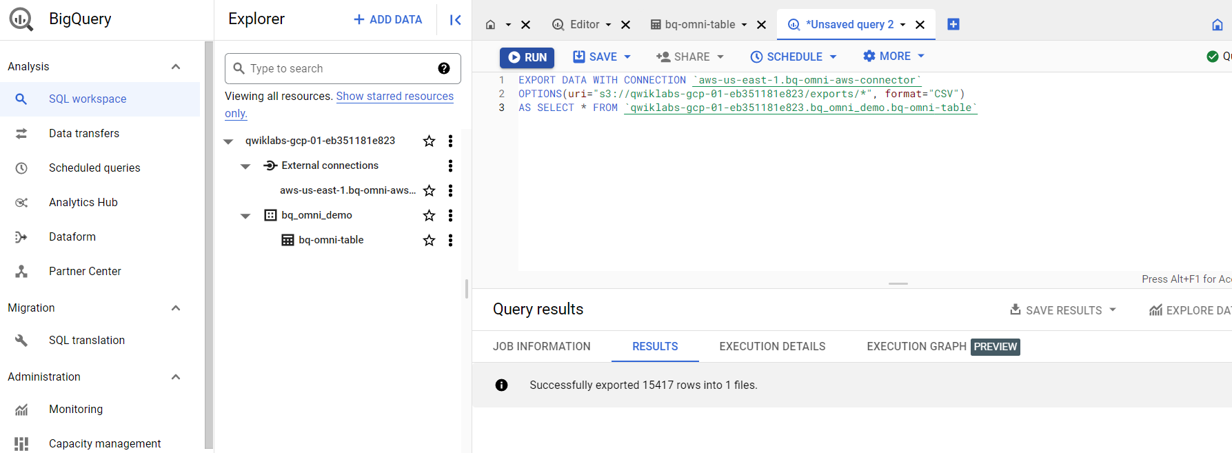Select bq-omni-table in Explorer tree
Viewport: 1232px width, 453px height.
point(331,241)
